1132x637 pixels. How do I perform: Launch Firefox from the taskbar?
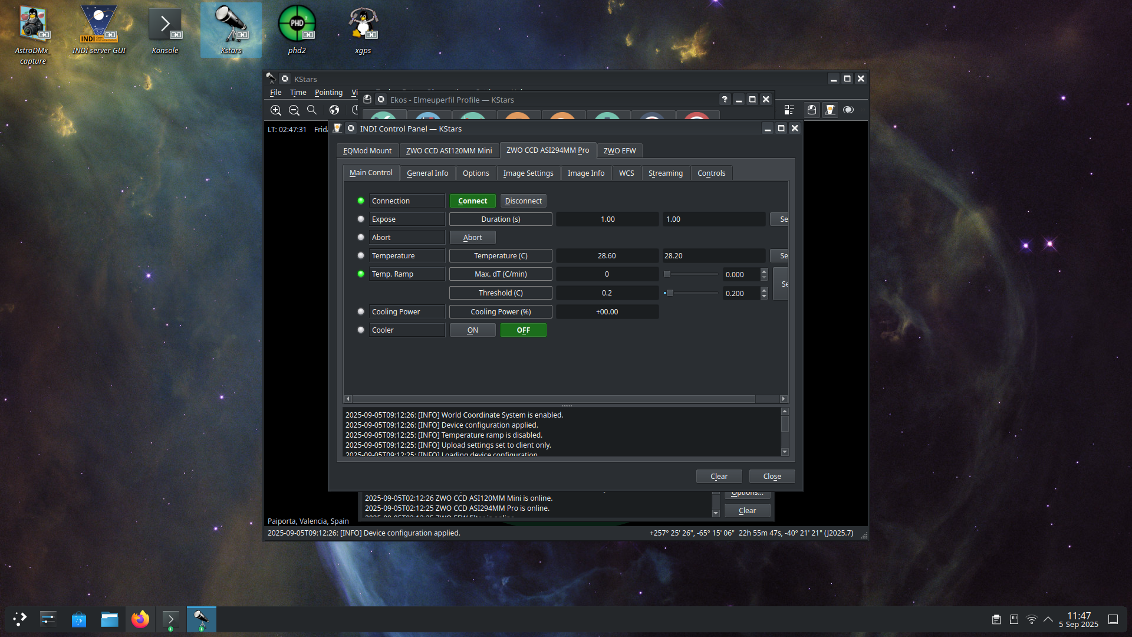point(140,619)
